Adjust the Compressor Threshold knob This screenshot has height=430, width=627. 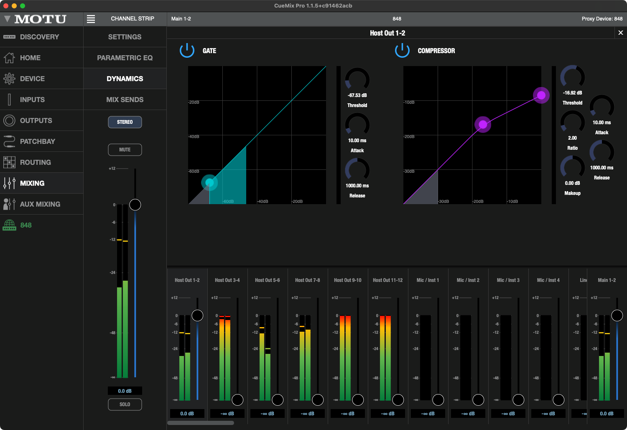pyautogui.click(x=573, y=77)
